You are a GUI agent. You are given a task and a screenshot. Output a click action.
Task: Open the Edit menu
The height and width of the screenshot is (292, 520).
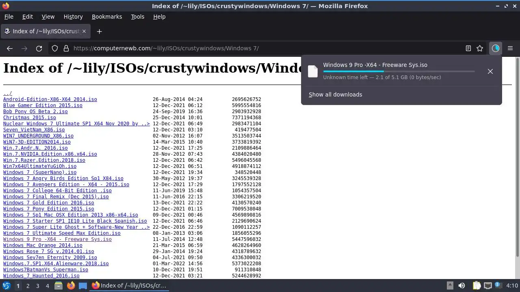(x=28, y=17)
